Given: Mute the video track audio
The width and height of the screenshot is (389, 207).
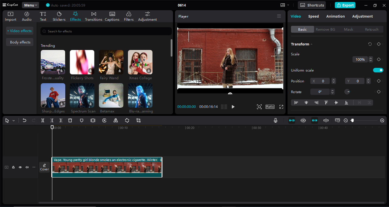Looking at the screenshot, I should coord(27,167).
